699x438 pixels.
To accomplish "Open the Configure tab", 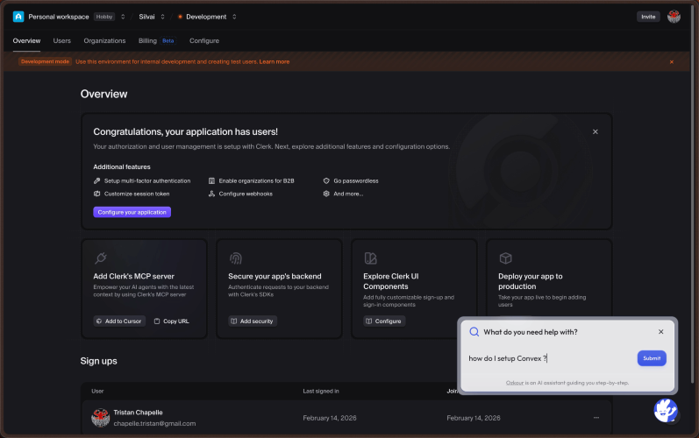I will coord(204,40).
